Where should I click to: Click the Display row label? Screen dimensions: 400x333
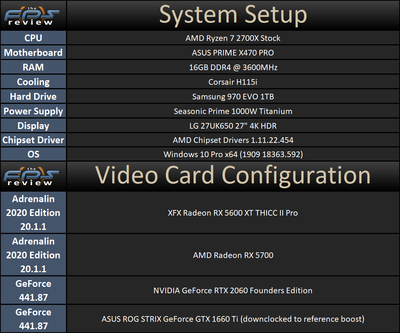point(33,126)
